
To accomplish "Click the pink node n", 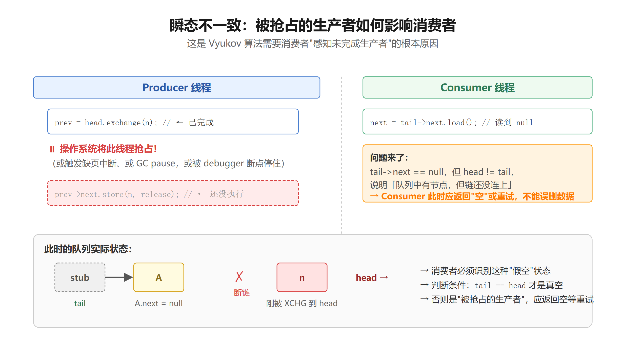I will tap(302, 277).
